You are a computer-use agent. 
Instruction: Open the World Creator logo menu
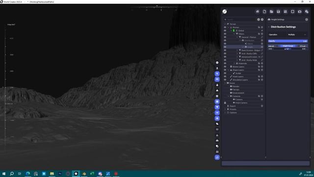pos(225,12)
